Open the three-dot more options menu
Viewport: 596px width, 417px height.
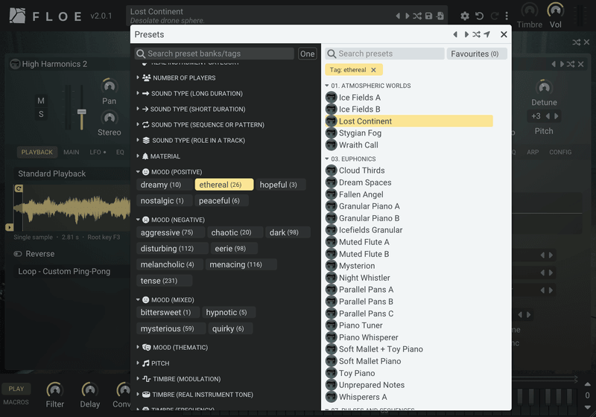point(507,16)
